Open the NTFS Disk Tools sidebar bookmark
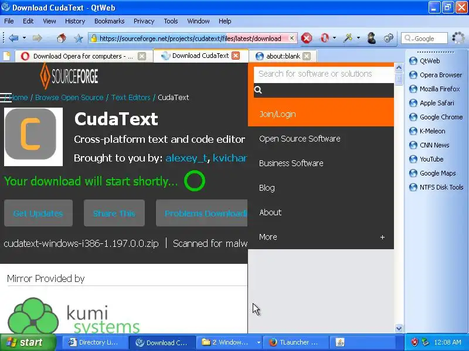The image size is (469, 351). (x=436, y=187)
